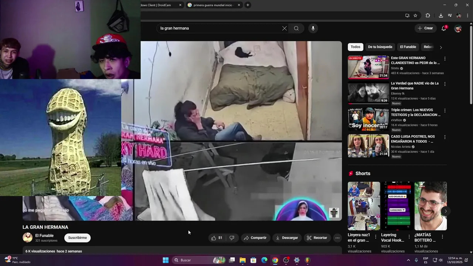Open FL Studio icon on taskbar

[307, 260]
